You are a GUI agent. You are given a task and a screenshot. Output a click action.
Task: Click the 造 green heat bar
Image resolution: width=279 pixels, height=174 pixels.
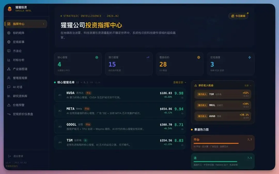pos(215,162)
